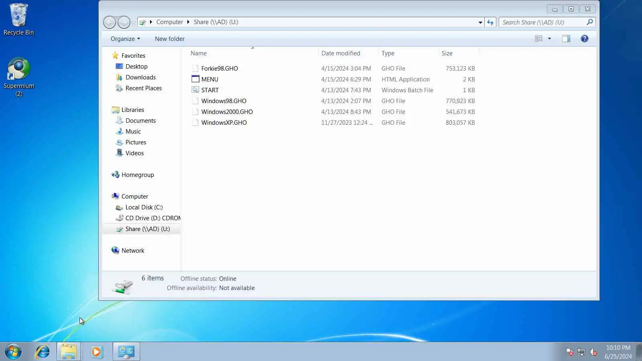Select the Forkie98.GHO file icon

point(195,68)
